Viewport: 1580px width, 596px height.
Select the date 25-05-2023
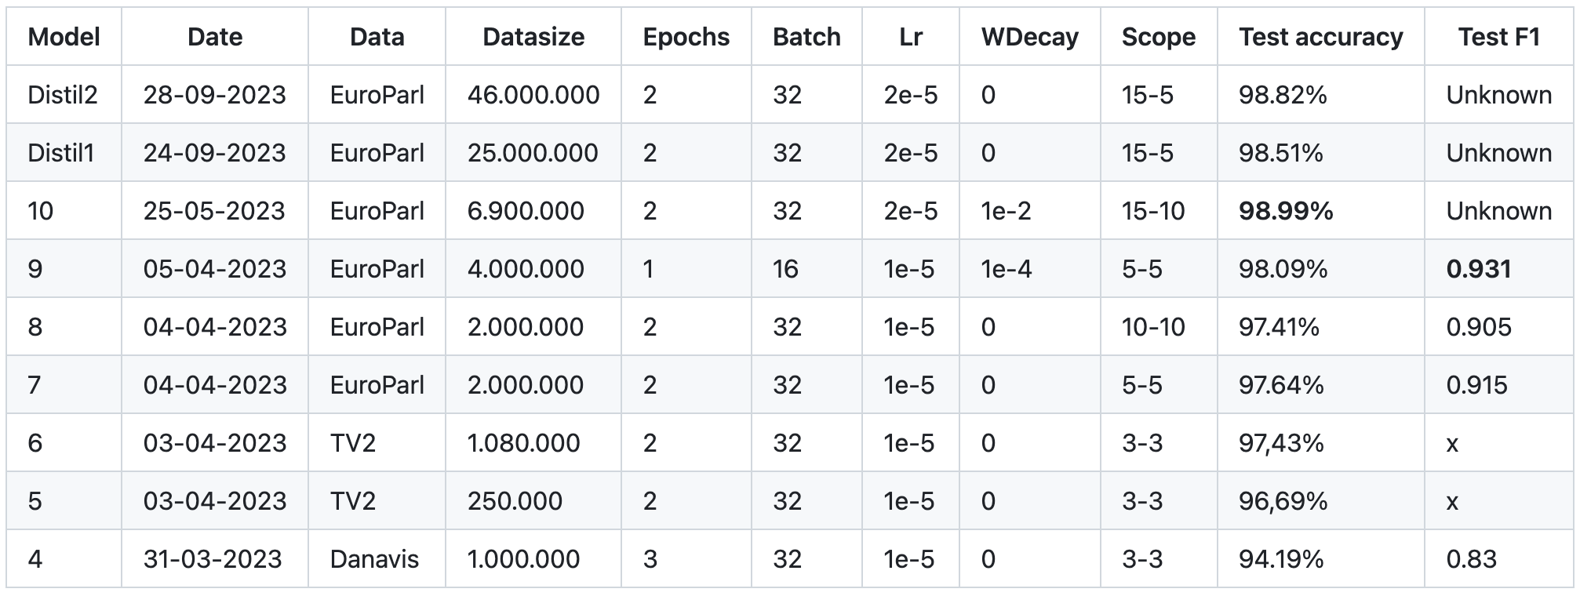[214, 211]
